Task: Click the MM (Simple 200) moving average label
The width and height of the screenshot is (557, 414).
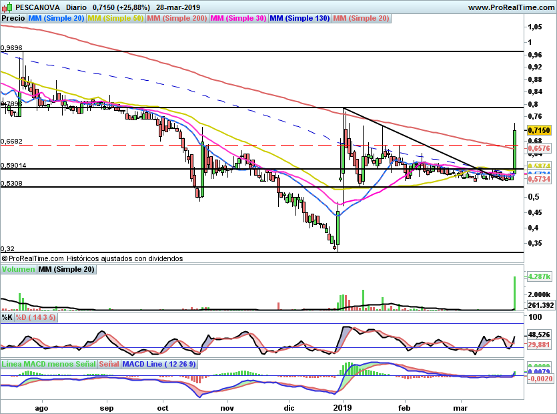Action: click(177, 19)
